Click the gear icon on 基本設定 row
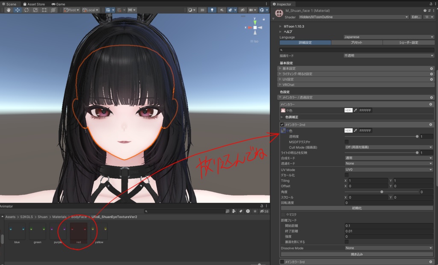 tap(431, 69)
